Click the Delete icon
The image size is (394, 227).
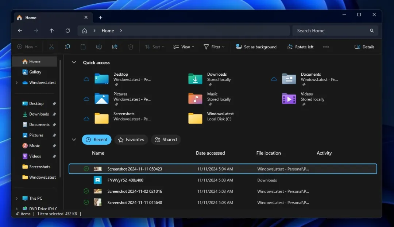tap(131, 47)
